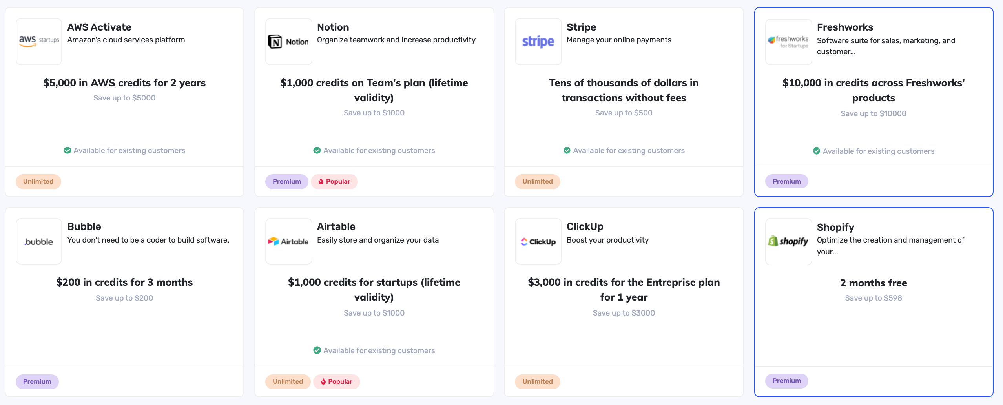Open the ClickUp deal title
The height and width of the screenshot is (405, 1003).
(x=585, y=226)
